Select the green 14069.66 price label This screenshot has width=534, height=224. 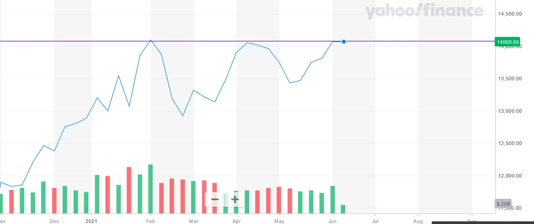[509, 42]
